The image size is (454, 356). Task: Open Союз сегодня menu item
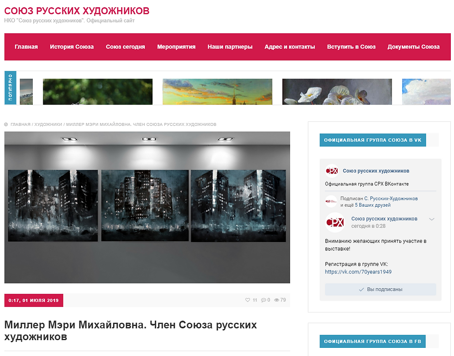125,47
